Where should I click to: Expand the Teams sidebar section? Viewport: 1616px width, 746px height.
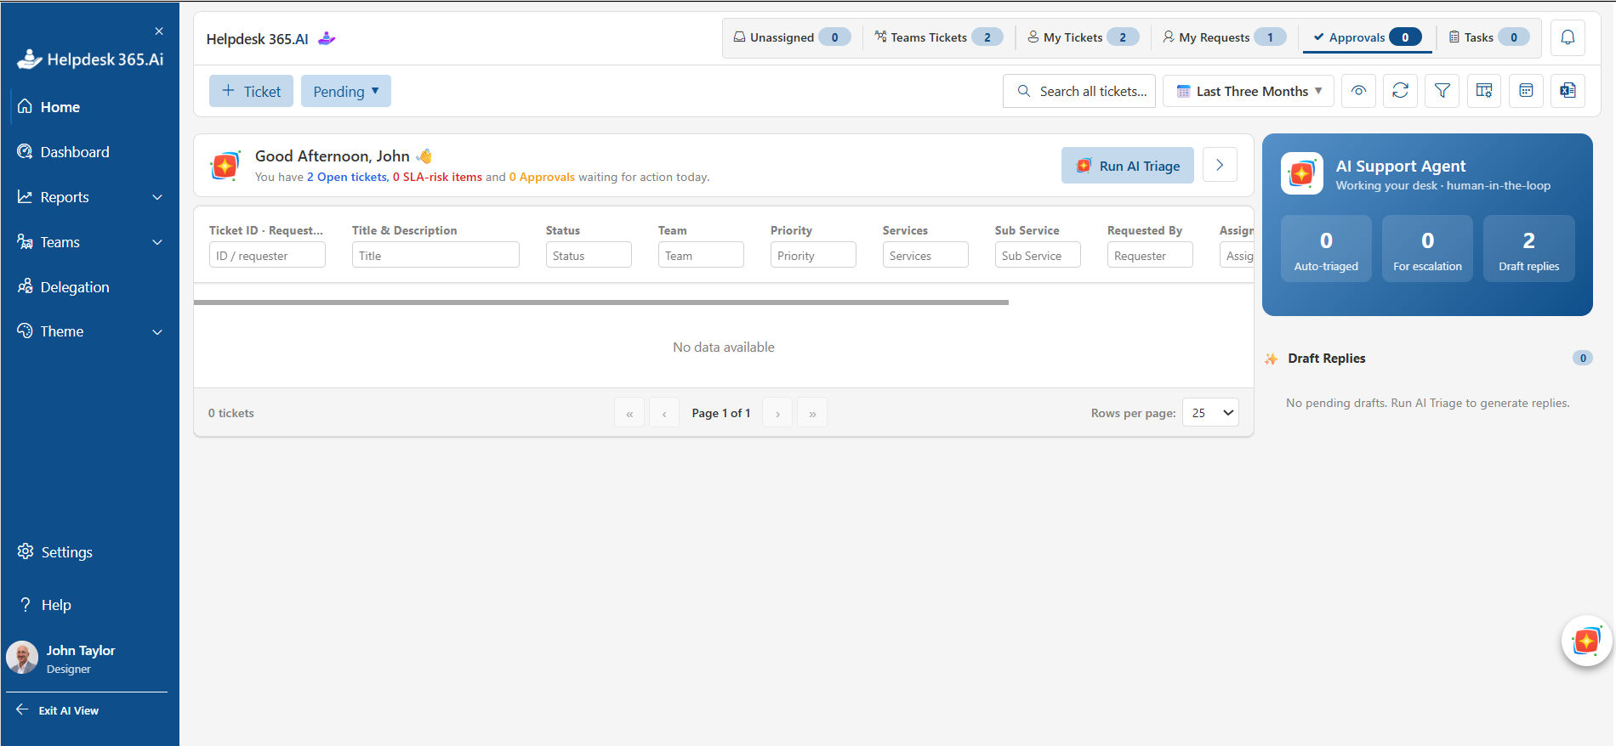coord(89,242)
